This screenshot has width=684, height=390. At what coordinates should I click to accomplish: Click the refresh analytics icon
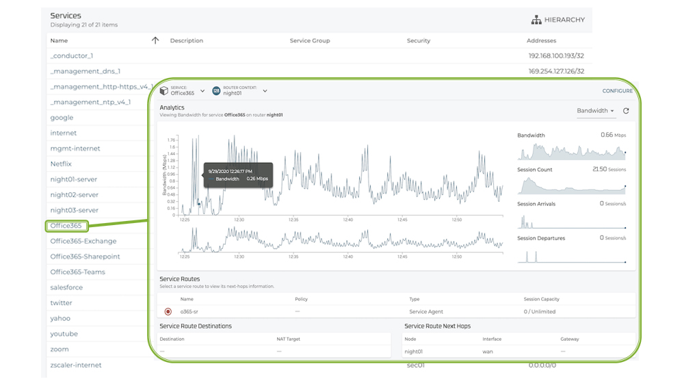pos(626,111)
